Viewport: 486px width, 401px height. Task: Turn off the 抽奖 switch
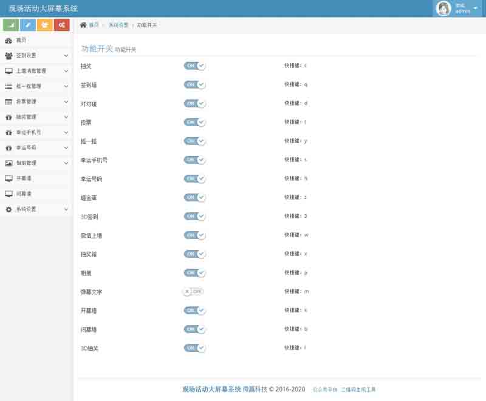click(194, 66)
